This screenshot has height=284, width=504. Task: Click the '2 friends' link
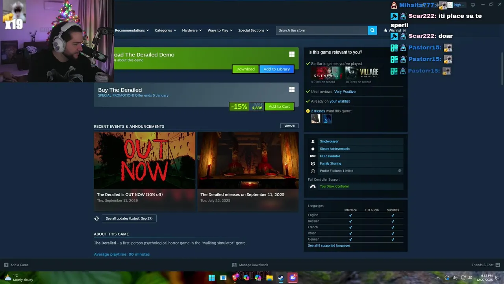coord(318,111)
